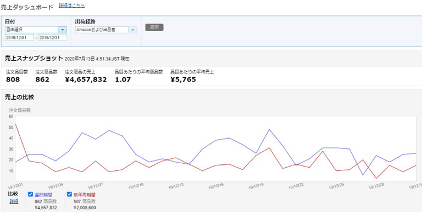Open the 日付 dropdown showing 自由選択
Viewport: 422px width, 212px height.
[x=36, y=30]
